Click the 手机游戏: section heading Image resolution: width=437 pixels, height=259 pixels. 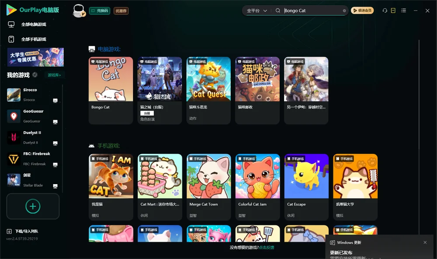pos(108,146)
